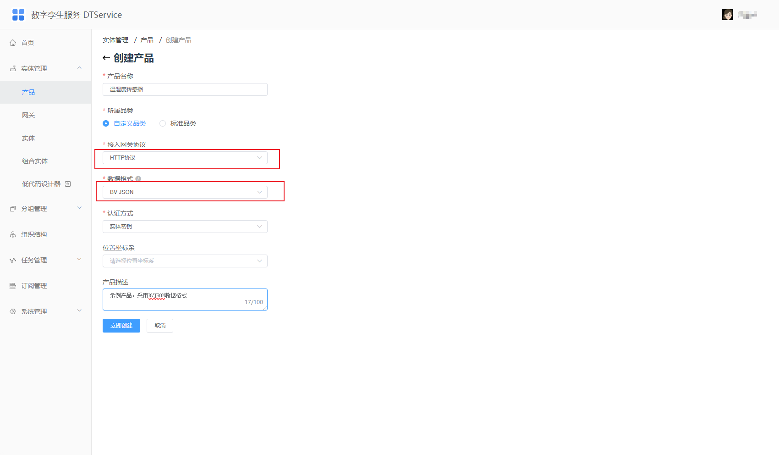
Task: Click the 立即创建 button
Action: 121,326
